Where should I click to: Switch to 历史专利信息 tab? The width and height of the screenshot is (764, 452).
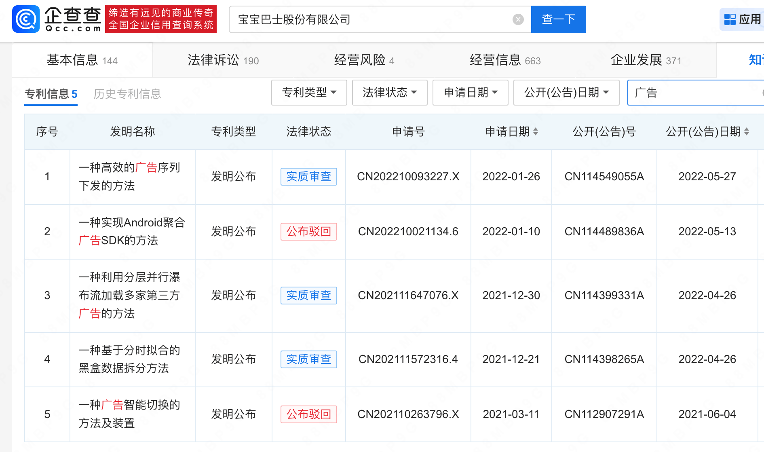pos(127,94)
